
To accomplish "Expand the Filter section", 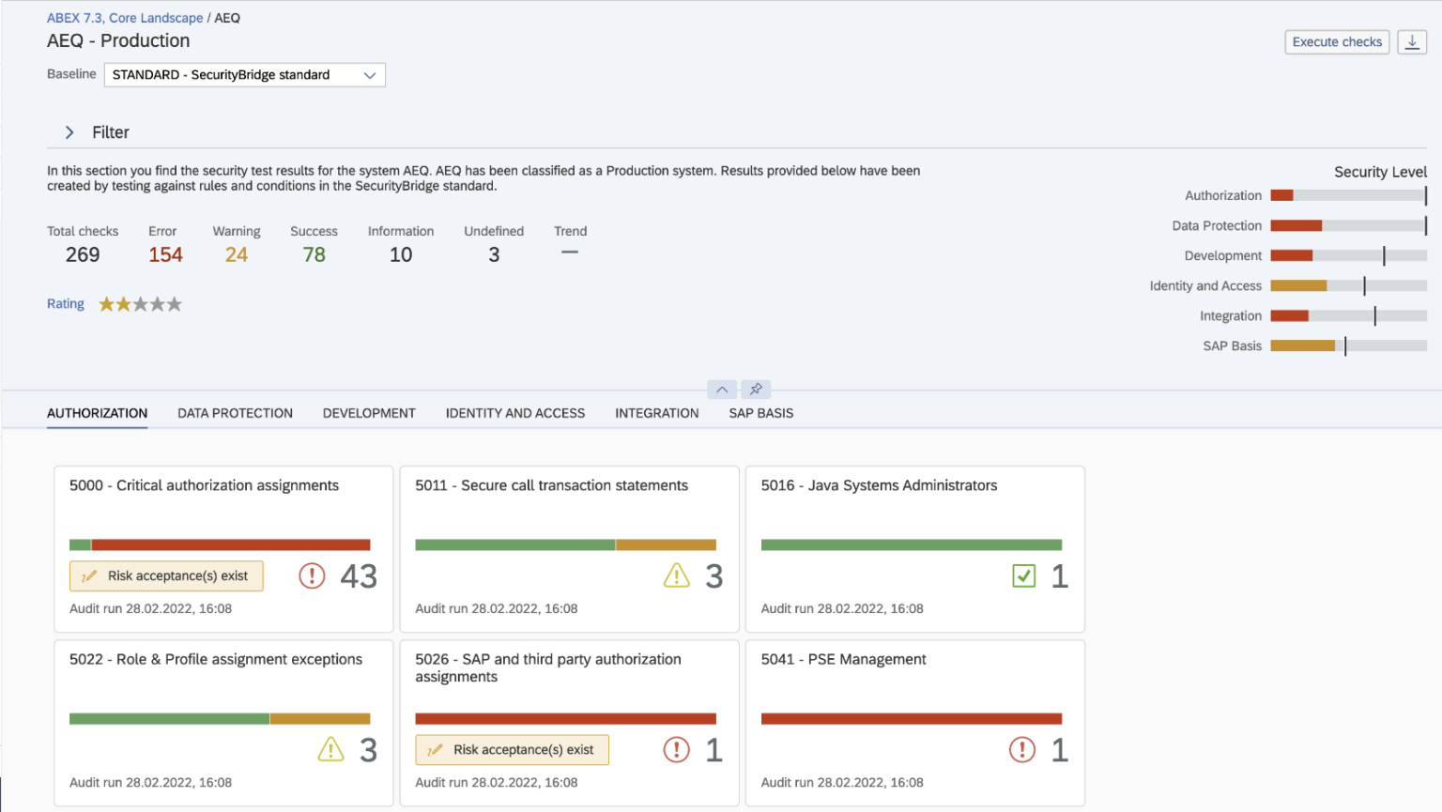I will 69,132.
